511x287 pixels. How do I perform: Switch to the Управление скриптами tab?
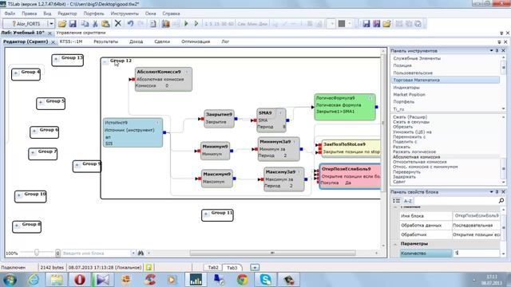click(81, 33)
